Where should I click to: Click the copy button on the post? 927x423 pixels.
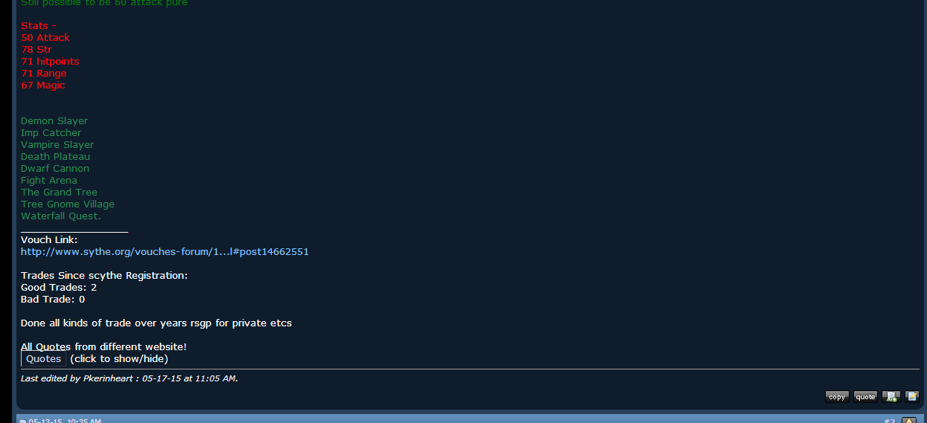837,397
